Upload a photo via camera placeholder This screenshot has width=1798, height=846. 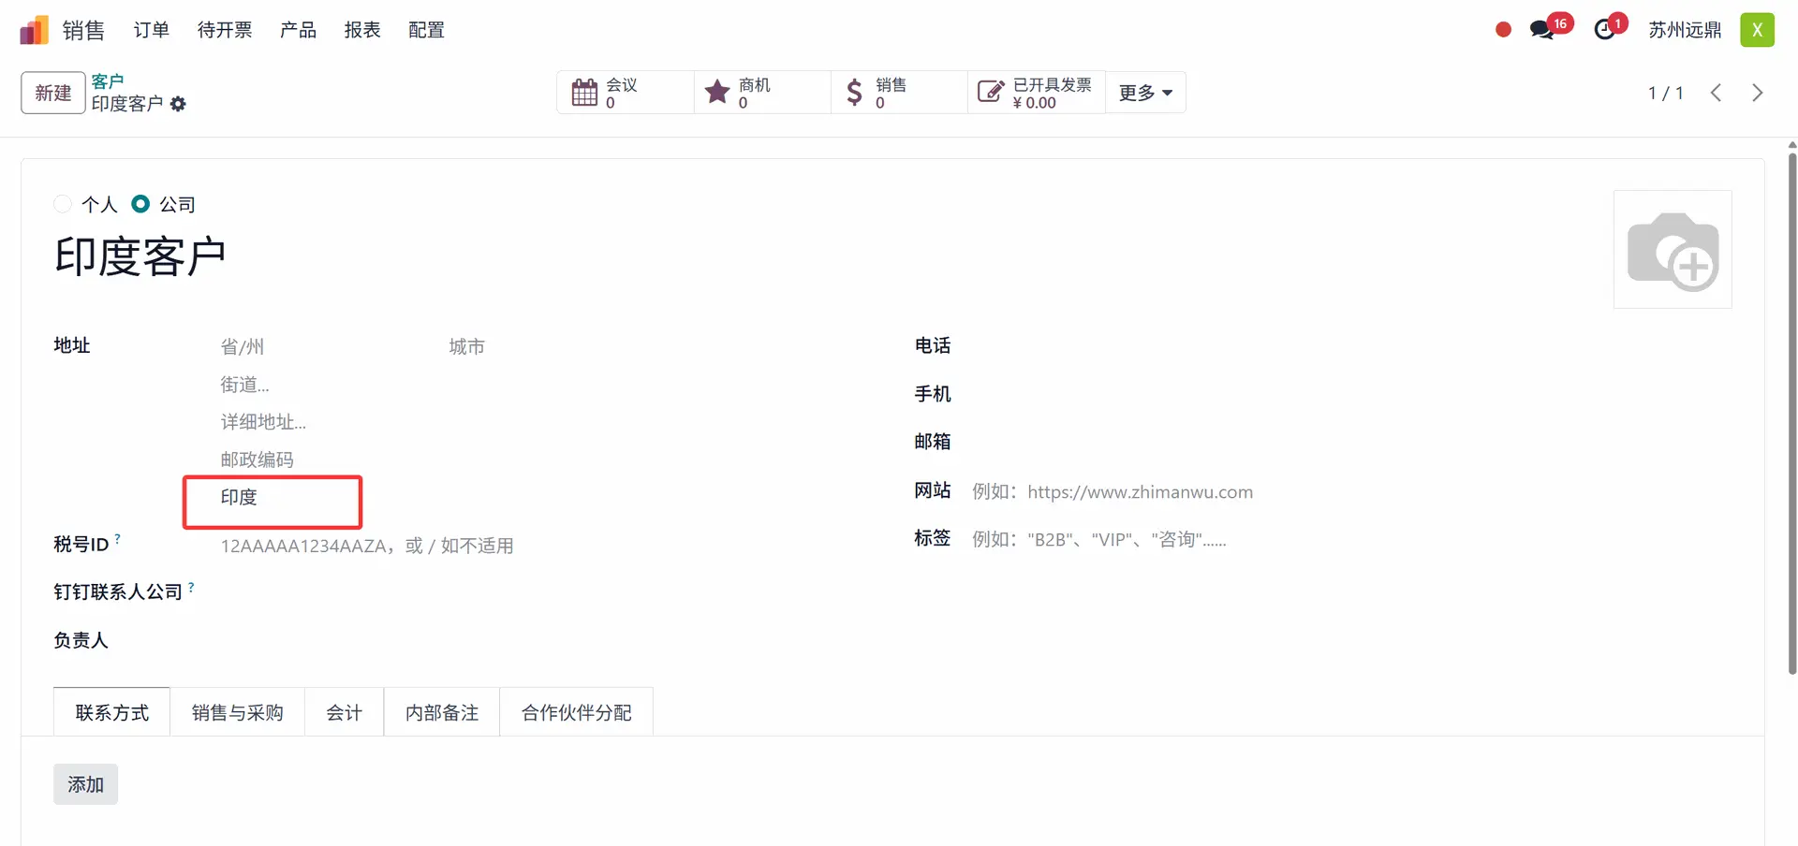pos(1673,250)
